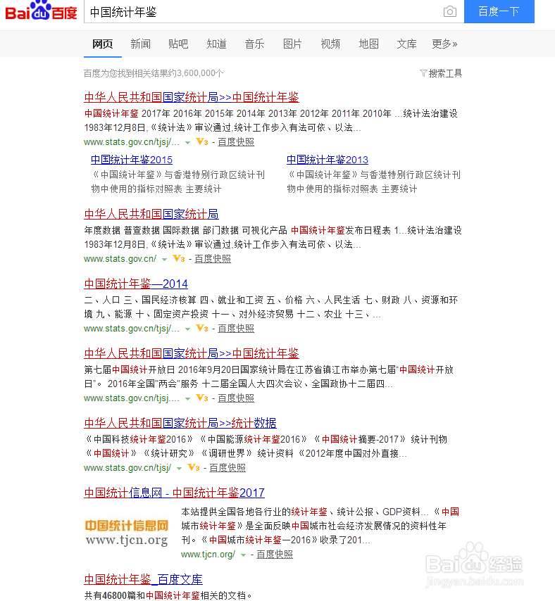The width and height of the screenshot is (555, 601).
Task: Switch to the 地图 tab
Action: pos(368,44)
